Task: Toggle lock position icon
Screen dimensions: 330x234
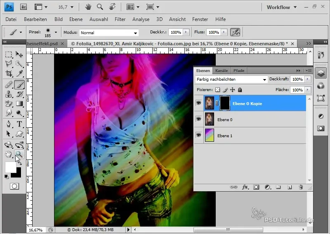Action: (x=232, y=90)
